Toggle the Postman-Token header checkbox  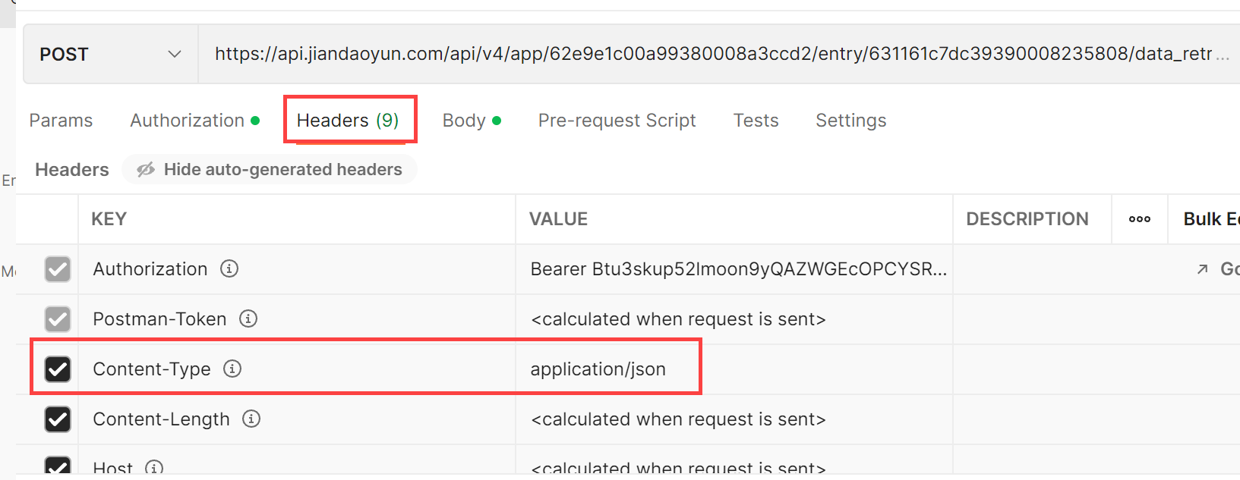click(x=58, y=319)
